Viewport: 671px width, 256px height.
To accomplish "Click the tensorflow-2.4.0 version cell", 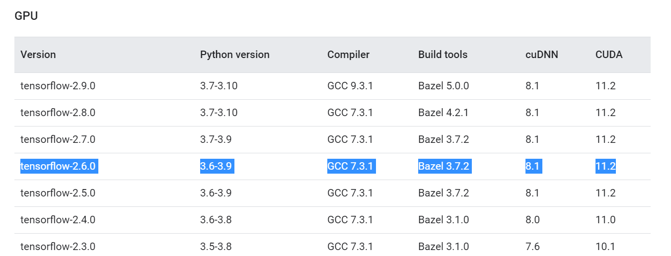I will [58, 220].
